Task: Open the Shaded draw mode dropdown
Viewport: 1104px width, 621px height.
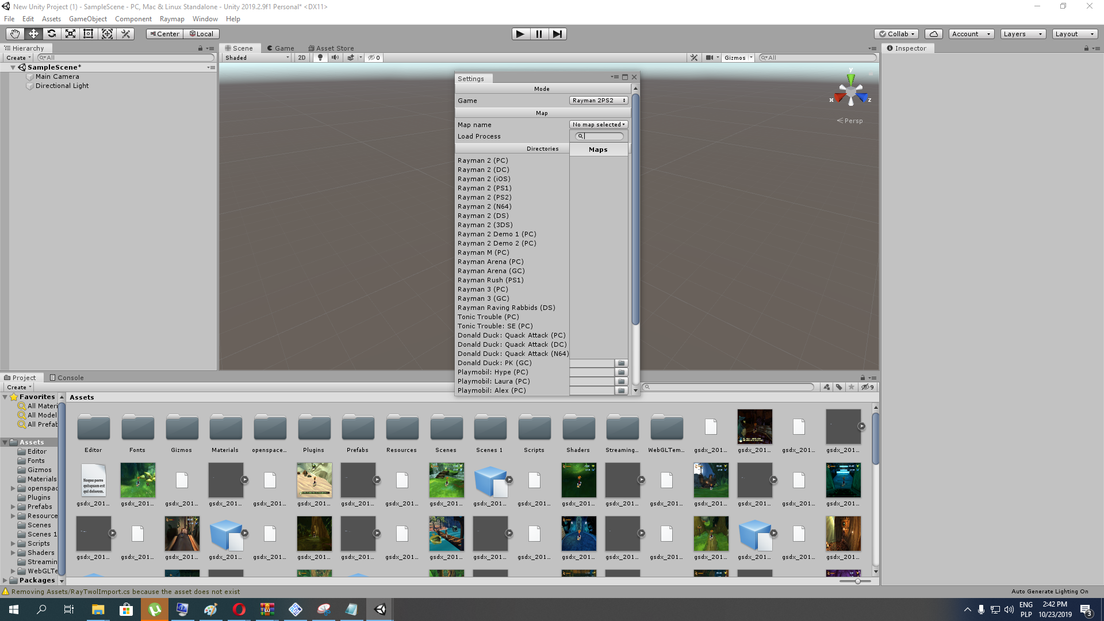Action: 257,57
